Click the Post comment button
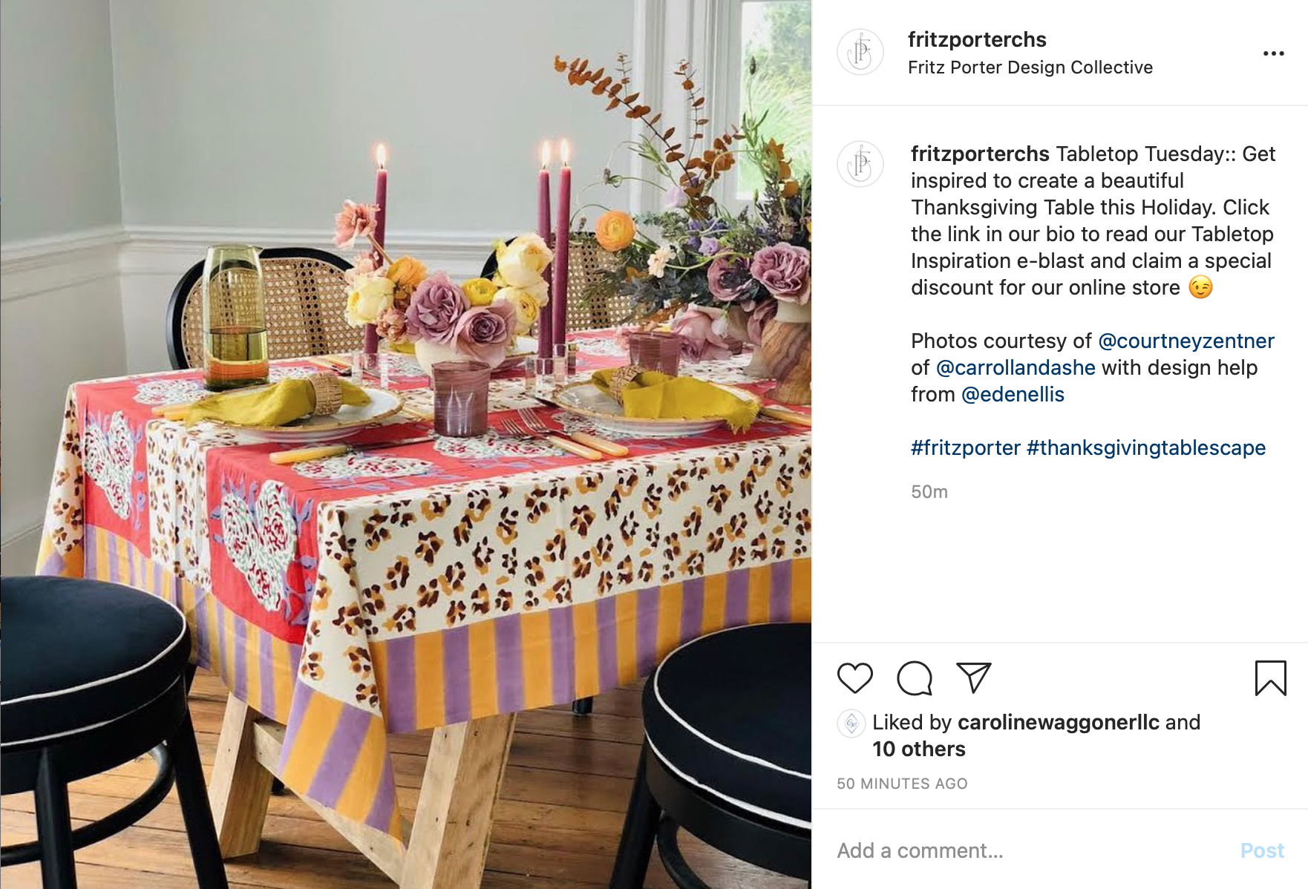The height and width of the screenshot is (889, 1308). (1262, 850)
